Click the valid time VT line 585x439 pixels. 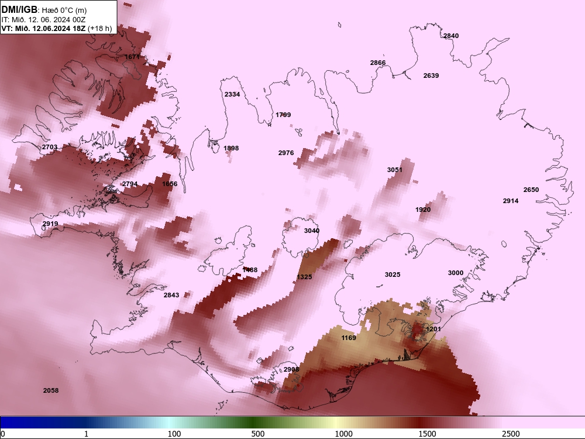click(x=57, y=28)
